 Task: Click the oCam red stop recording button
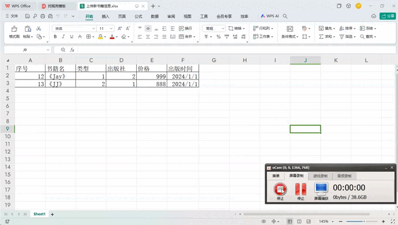(x=280, y=189)
